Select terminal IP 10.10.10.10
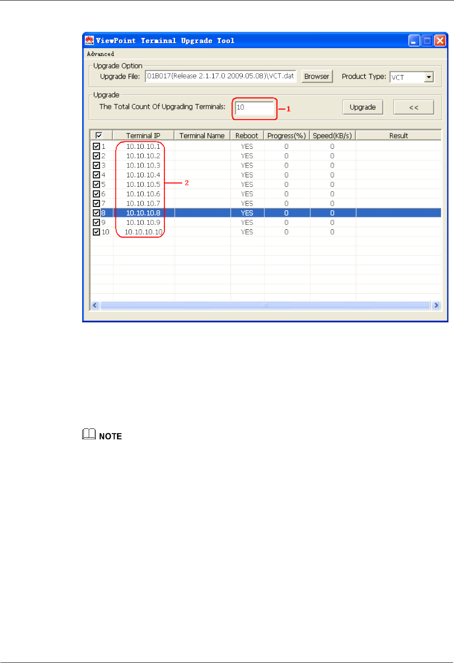Viewport: 454px width, 663px height. [x=143, y=232]
